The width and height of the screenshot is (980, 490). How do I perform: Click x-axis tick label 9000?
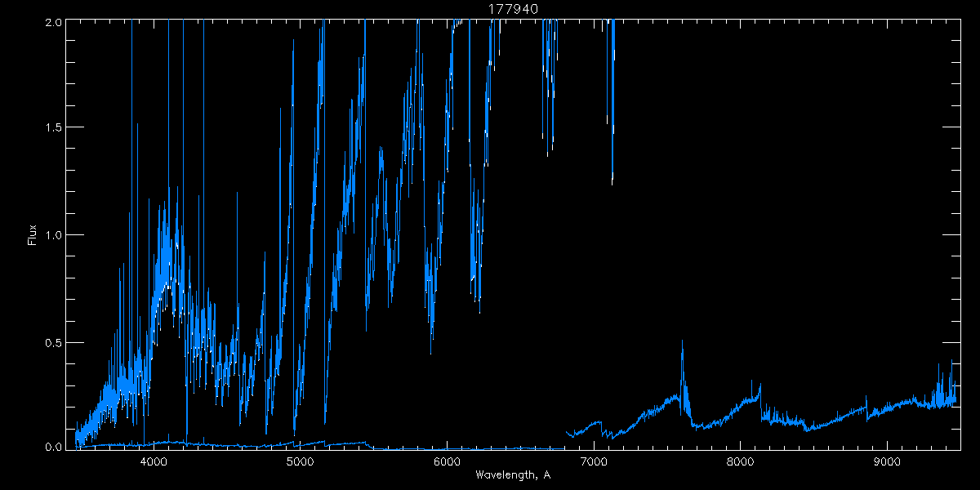coord(886,461)
